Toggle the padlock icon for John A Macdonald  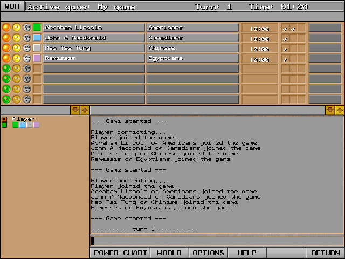coord(27,38)
